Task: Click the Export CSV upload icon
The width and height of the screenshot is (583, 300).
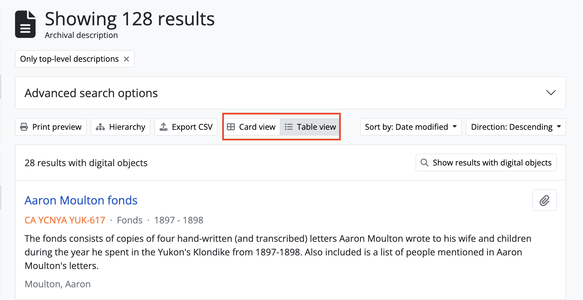Action: pyautogui.click(x=163, y=127)
